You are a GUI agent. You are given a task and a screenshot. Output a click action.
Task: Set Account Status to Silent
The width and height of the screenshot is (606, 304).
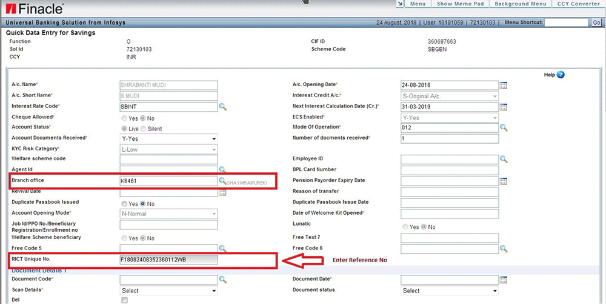(x=144, y=129)
